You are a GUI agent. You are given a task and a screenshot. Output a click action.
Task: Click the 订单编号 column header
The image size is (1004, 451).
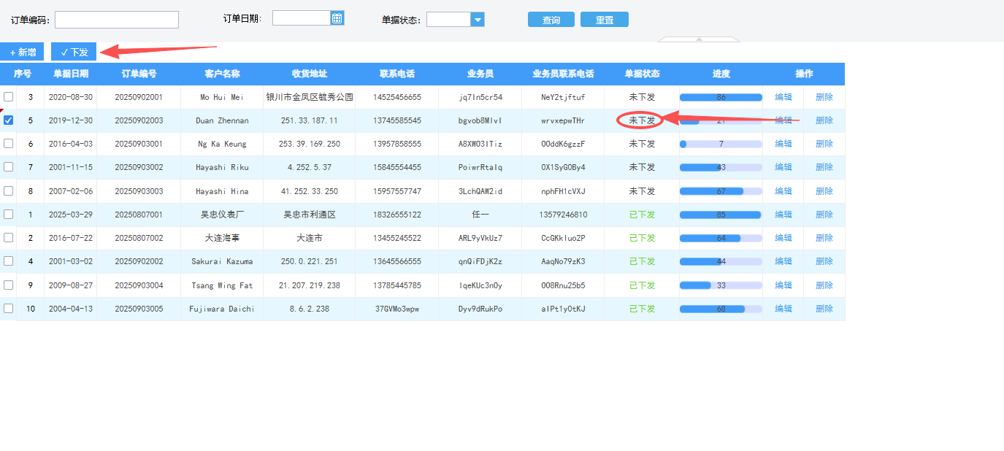139,74
